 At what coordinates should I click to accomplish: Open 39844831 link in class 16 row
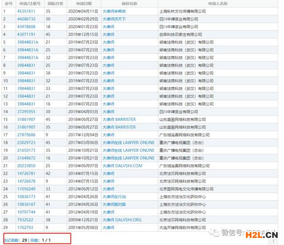tap(26, 104)
